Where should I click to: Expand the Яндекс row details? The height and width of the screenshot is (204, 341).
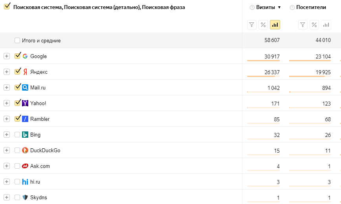point(6,72)
